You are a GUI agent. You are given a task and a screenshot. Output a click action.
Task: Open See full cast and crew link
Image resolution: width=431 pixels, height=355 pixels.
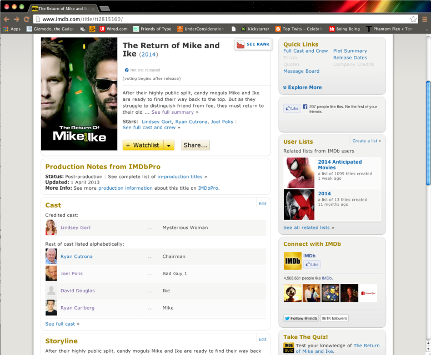pos(149,128)
